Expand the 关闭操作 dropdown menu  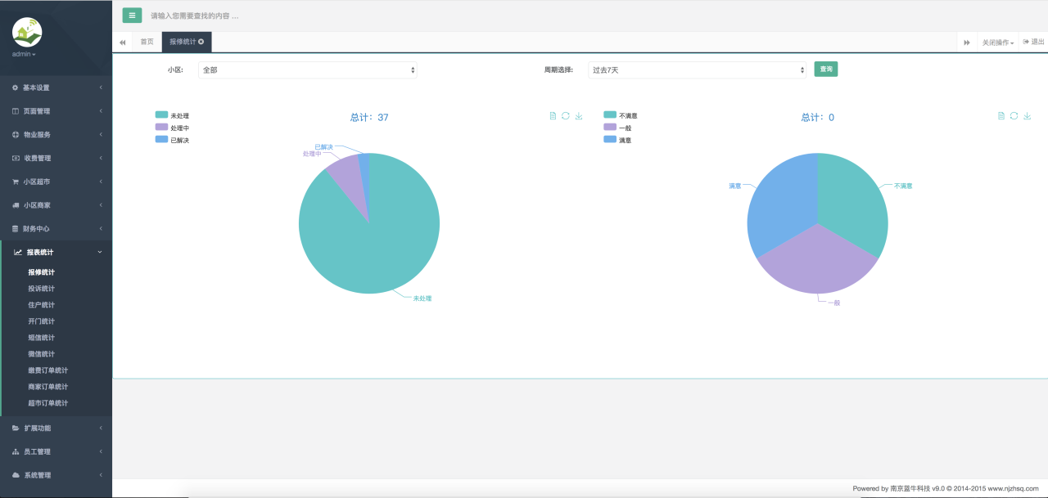[x=998, y=43]
